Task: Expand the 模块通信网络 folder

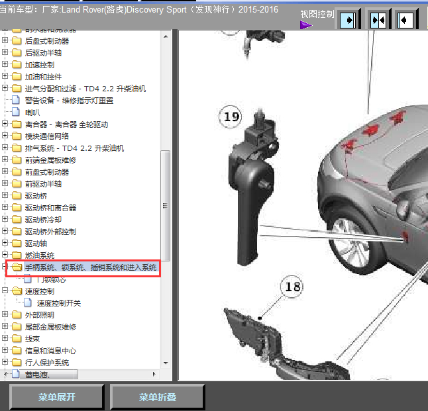Action: tap(5, 135)
